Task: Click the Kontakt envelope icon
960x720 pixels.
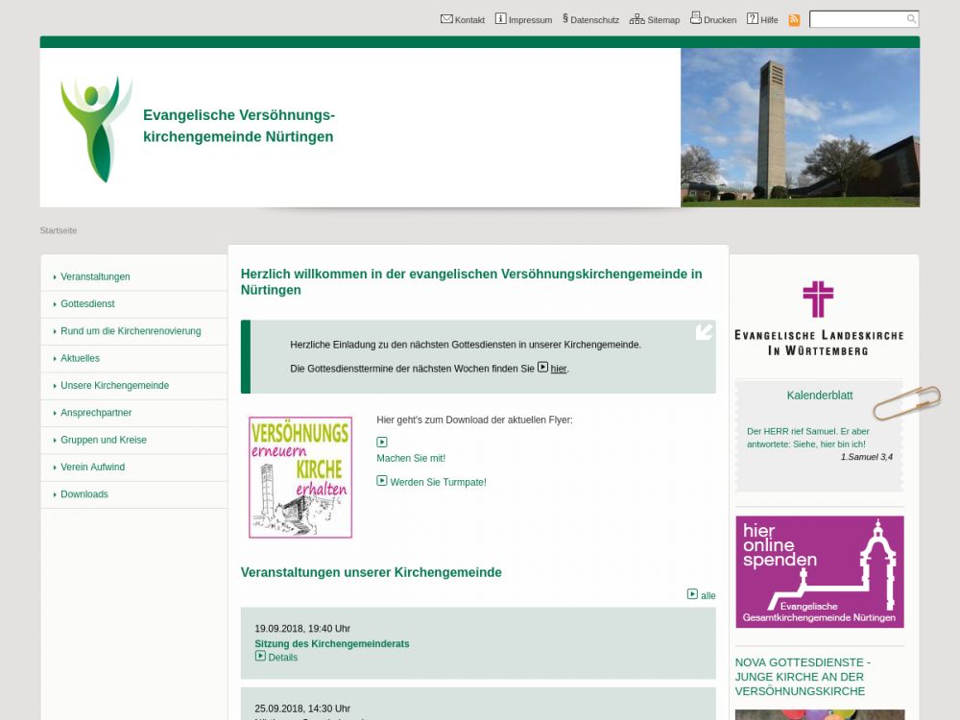Action: 446,19
